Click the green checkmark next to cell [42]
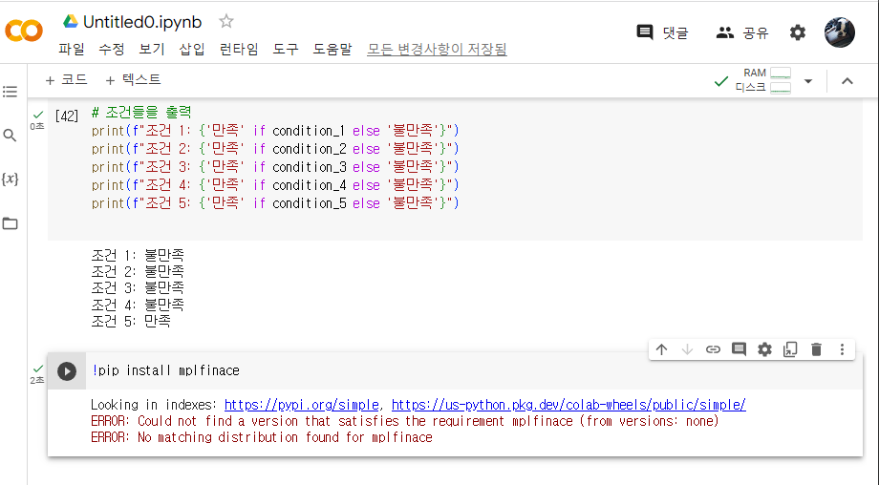Viewport: 879px width, 485px height. (x=38, y=115)
